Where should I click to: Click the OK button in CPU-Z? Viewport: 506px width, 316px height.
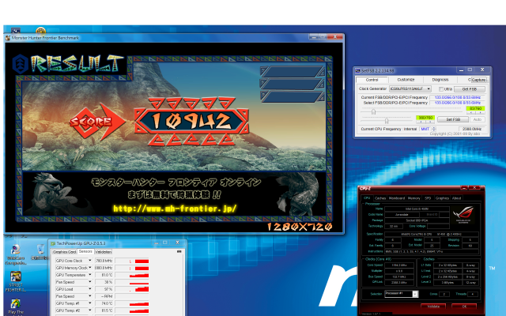click(x=464, y=307)
